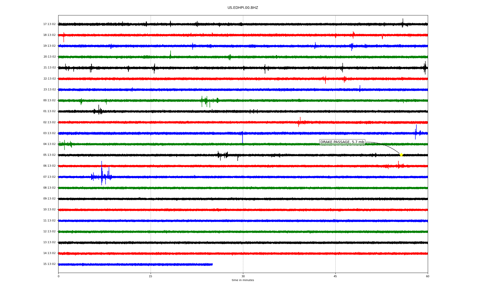Click the 60 minute axis tick label
Viewport: 486px width, 303px height.
click(428, 276)
